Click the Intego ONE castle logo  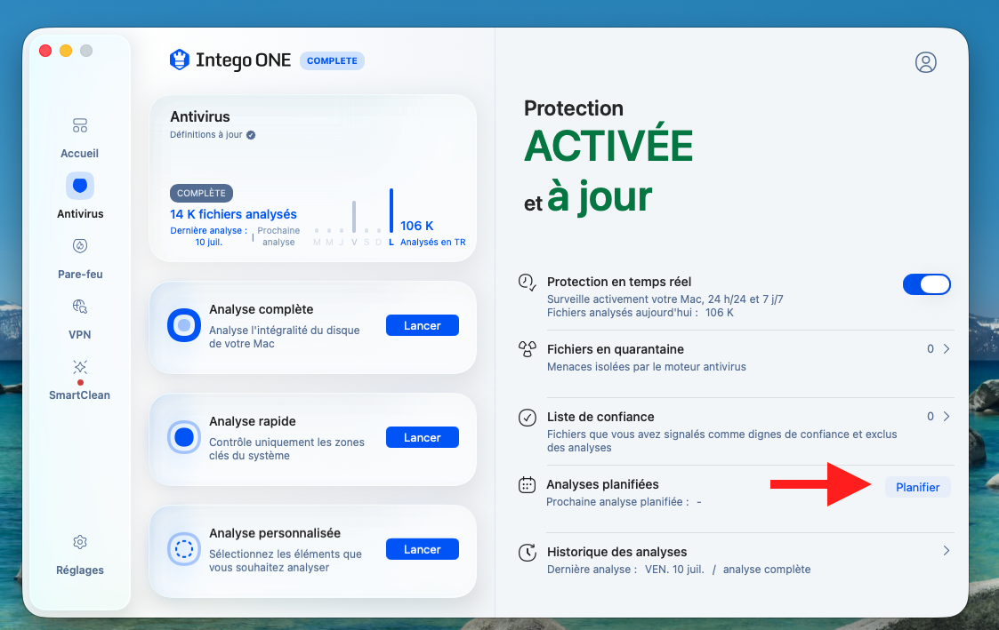point(180,60)
